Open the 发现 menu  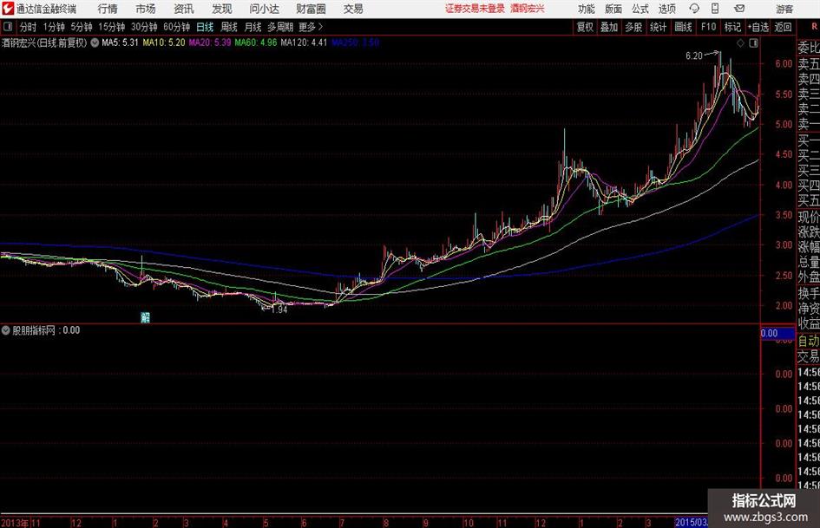222,9
